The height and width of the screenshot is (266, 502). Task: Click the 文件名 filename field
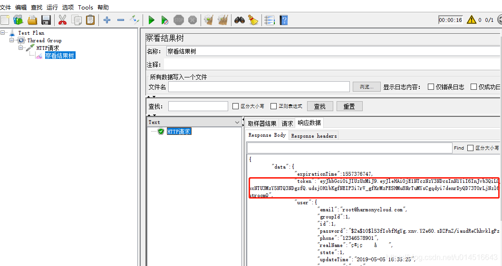tap(259, 86)
